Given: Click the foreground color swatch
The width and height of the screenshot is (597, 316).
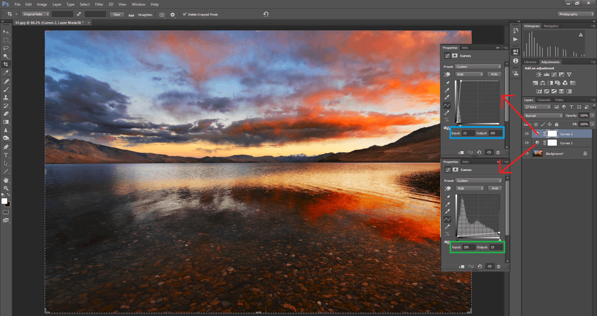Looking at the screenshot, I should [x=4, y=201].
